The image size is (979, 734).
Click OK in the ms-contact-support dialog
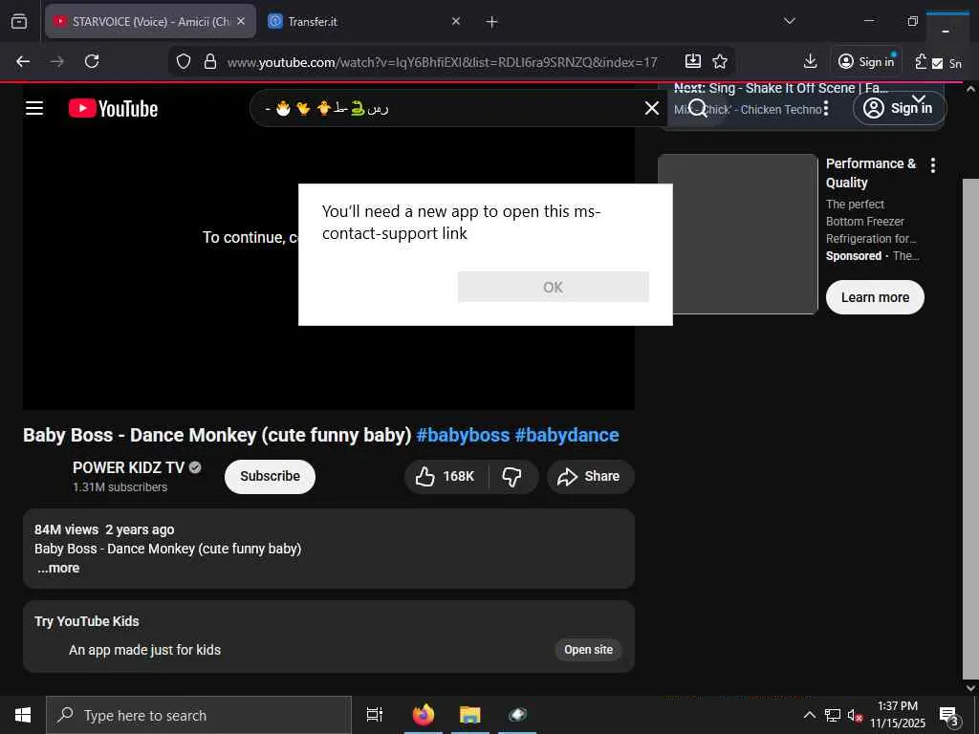click(553, 287)
